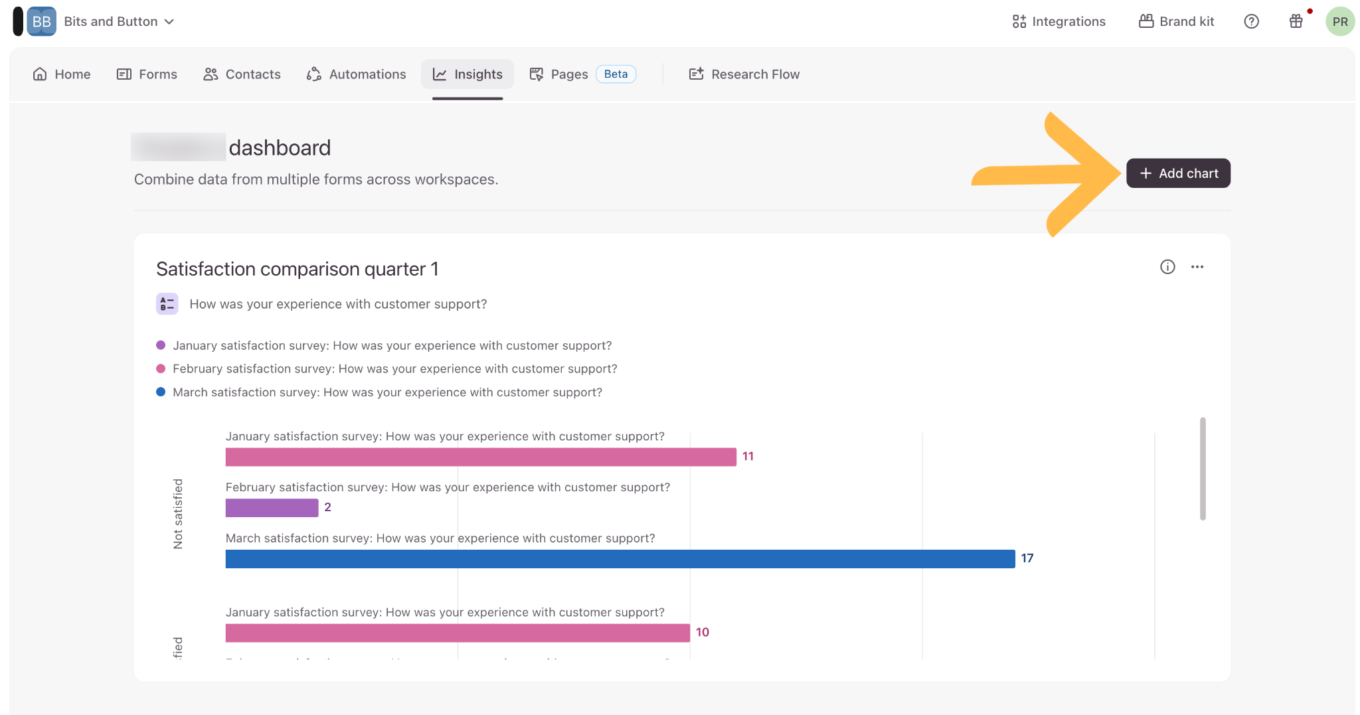Open the chart three-dot options menu

(x=1197, y=267)
